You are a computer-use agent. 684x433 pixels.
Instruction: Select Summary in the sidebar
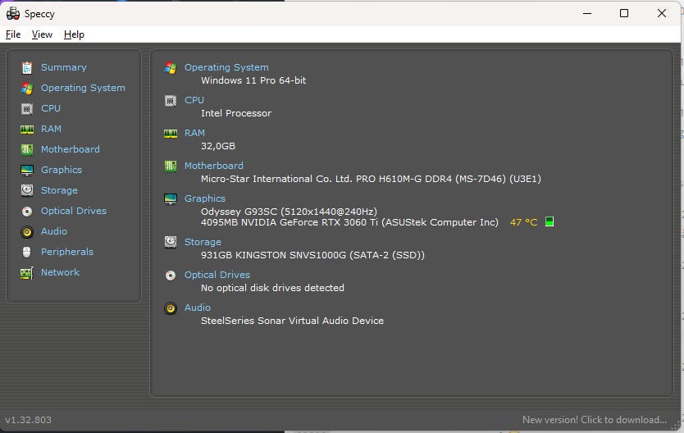pos(64,67)
